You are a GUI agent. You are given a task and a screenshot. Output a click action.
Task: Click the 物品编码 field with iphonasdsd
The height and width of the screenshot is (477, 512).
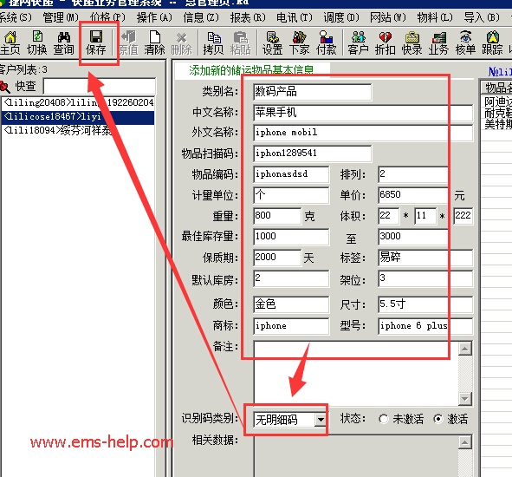[291, 174]
